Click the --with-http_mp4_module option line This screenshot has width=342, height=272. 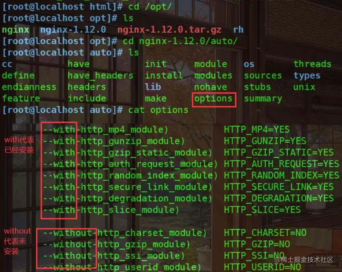[x=106, y=130]
